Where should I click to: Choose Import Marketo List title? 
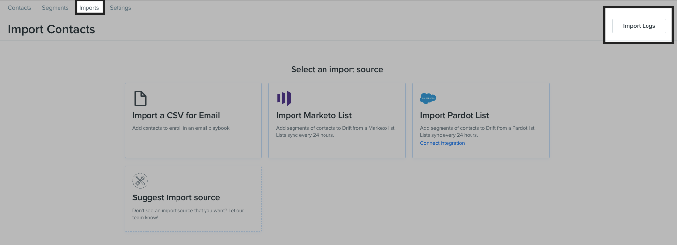[314, 116]
